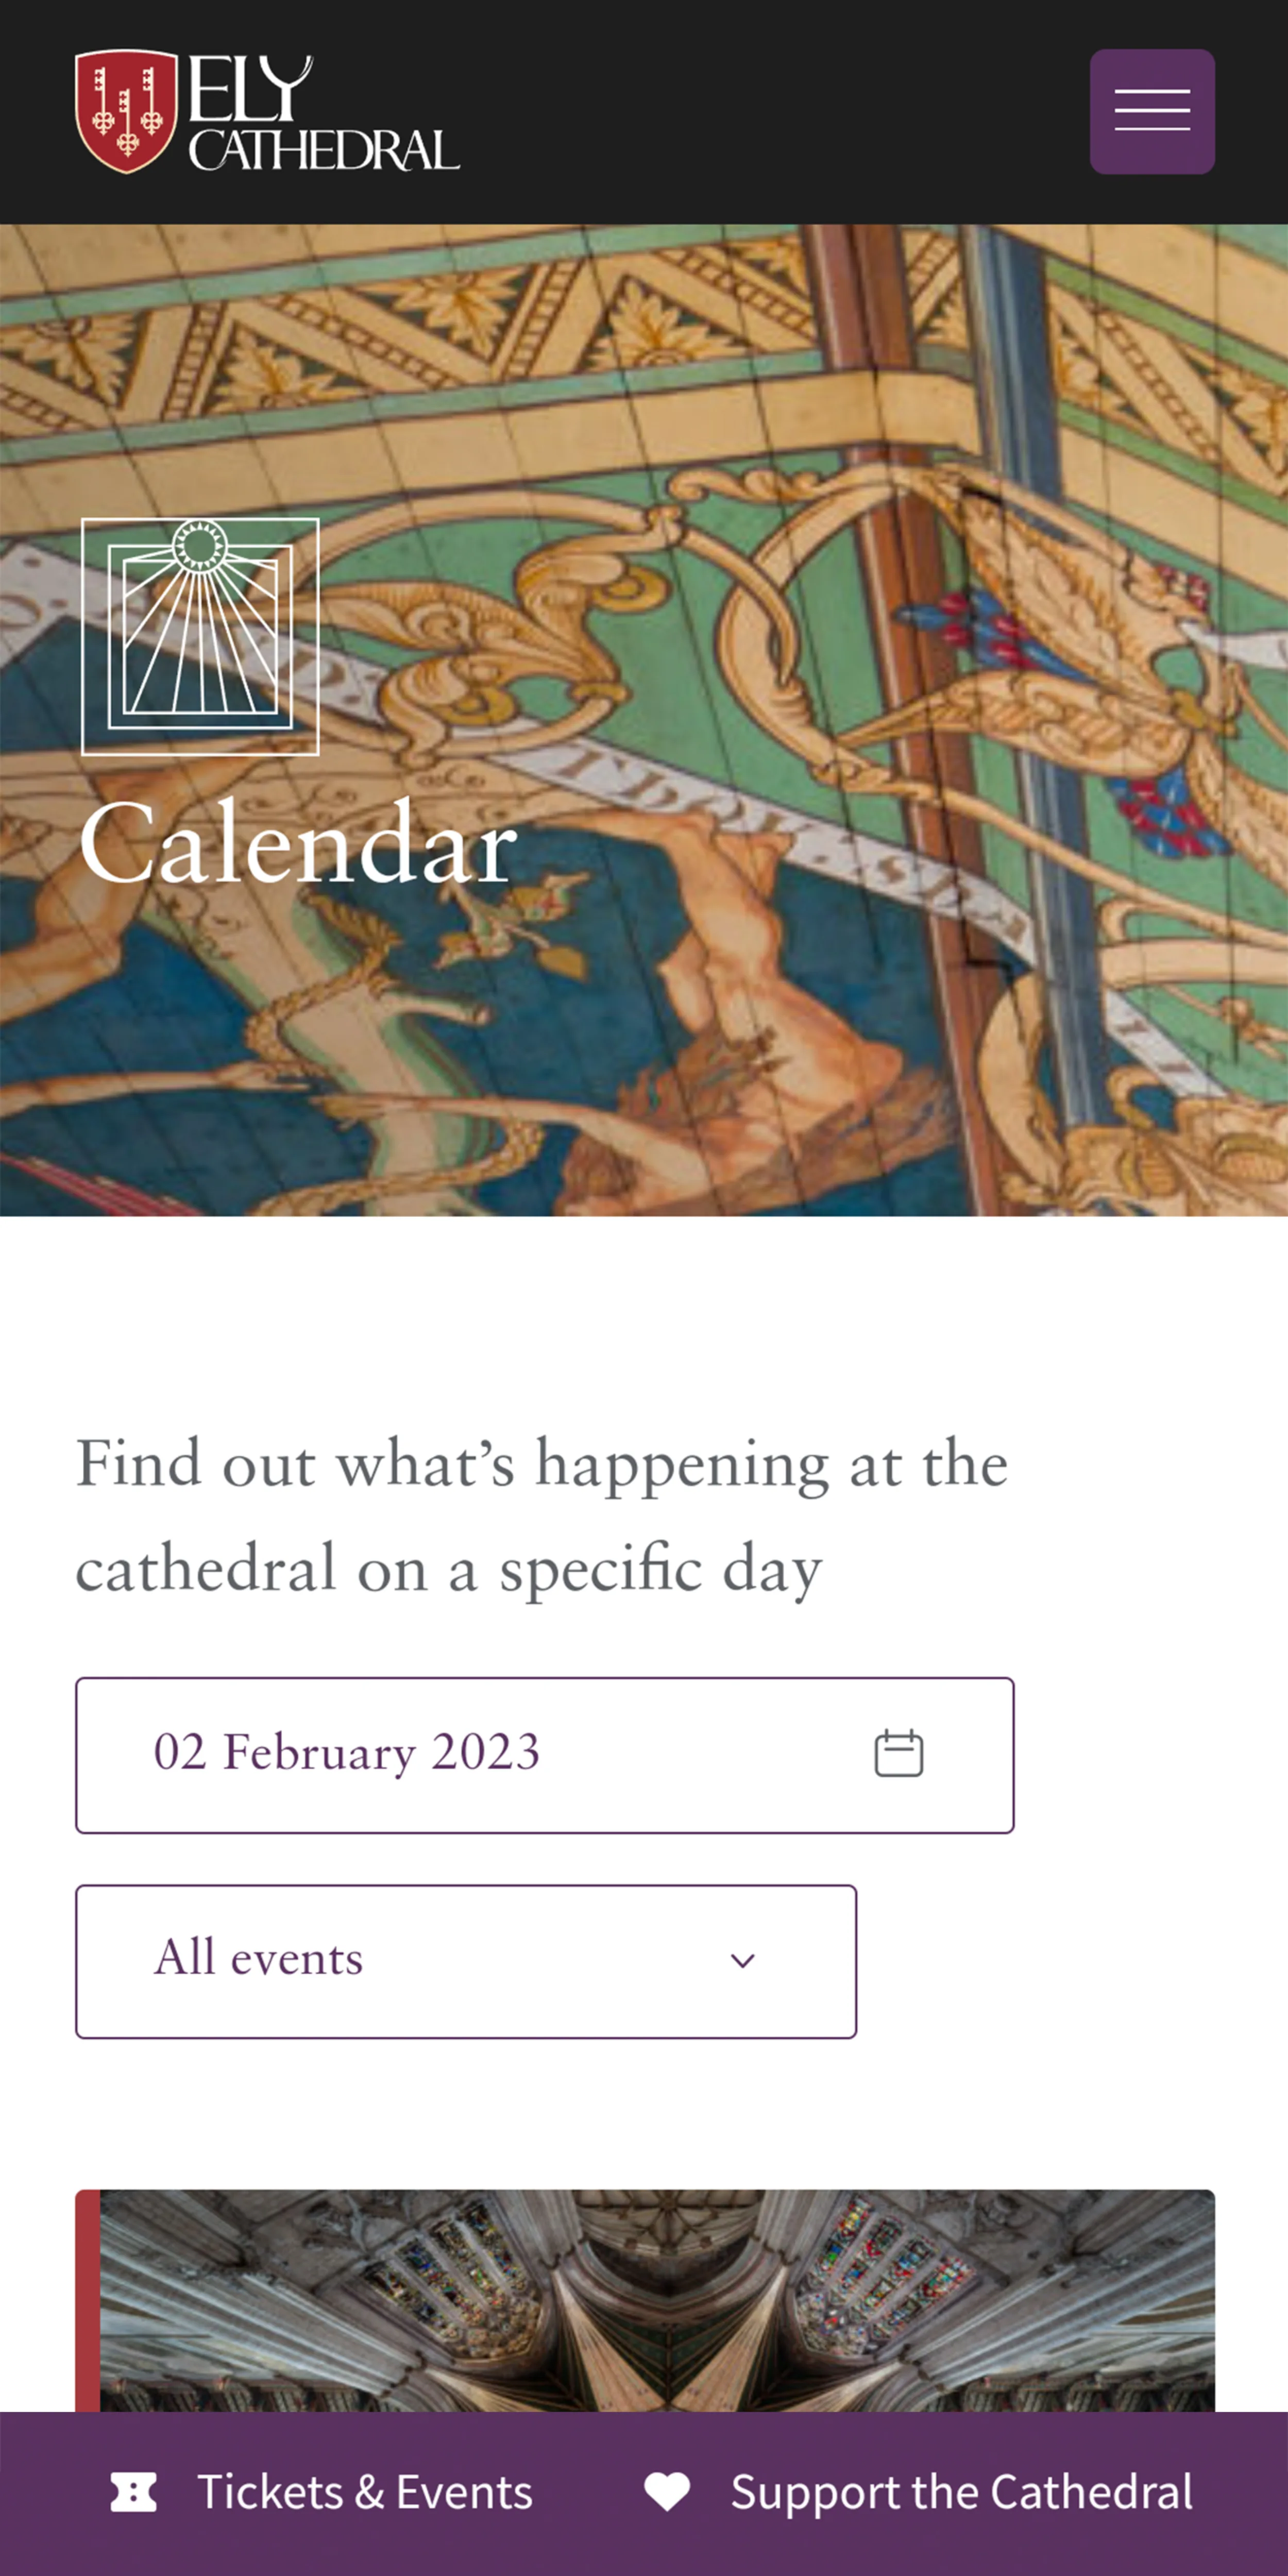Open the hamburger navigation menu
This screenshot has height=2576, width=1288.
1152,111
